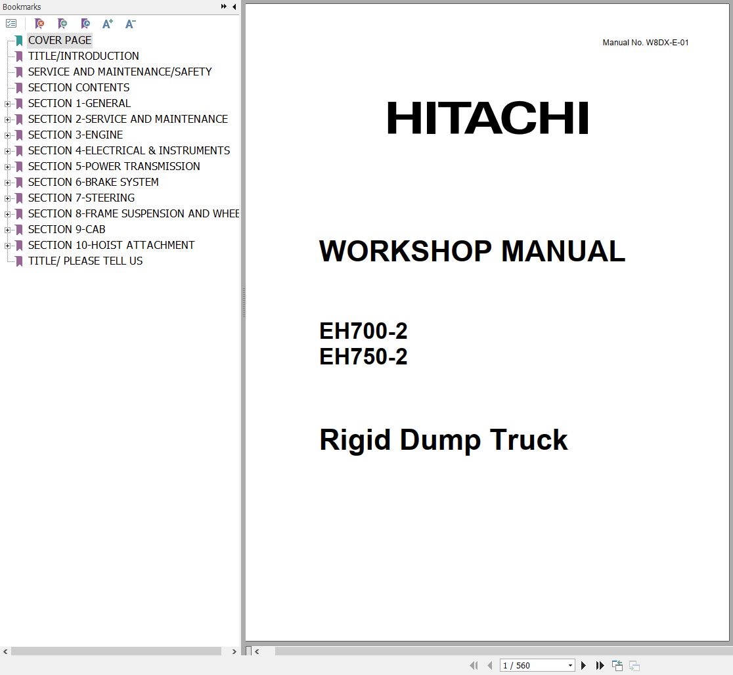This screenshot has height=675, width=733.
Task: Click the add new bookmark icon
Action: point(62,24)
